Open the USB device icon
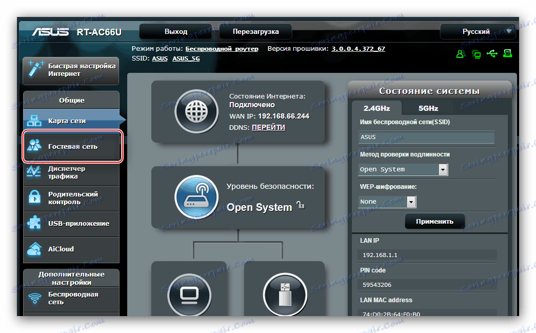This screenshot has height=333, width=536. [x=285, y=295]
